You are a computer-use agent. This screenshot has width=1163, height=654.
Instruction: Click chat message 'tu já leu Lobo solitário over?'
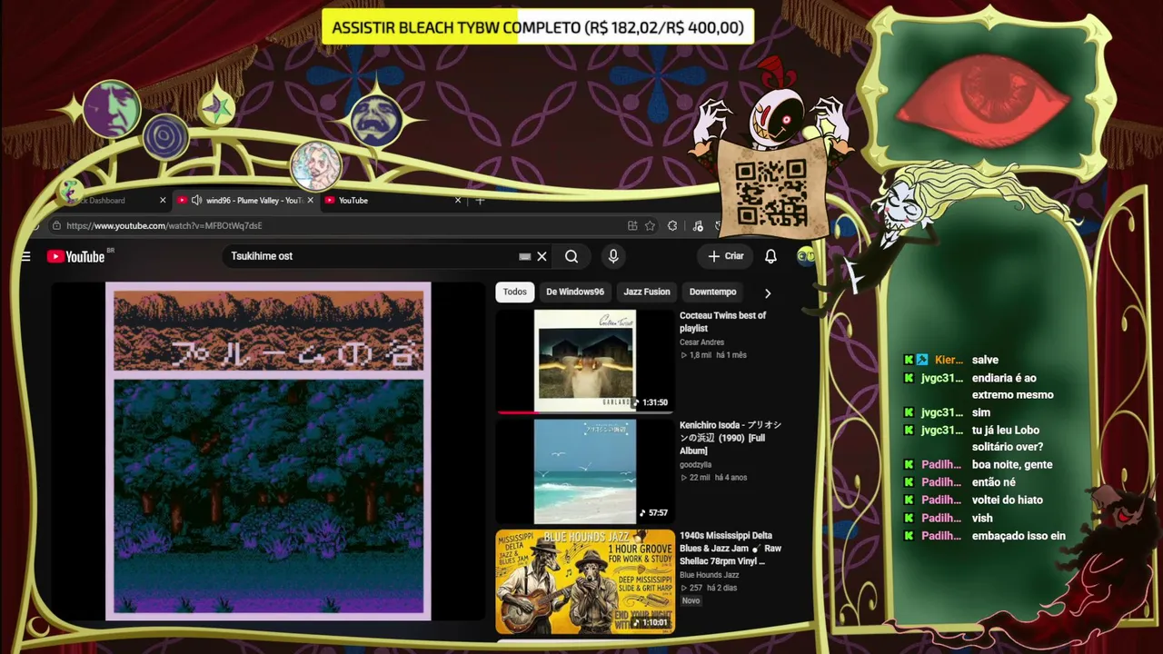1008,439
